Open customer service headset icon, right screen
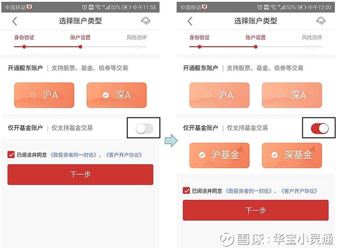This screenshot has width=338, height=248. tap(321, 21)
